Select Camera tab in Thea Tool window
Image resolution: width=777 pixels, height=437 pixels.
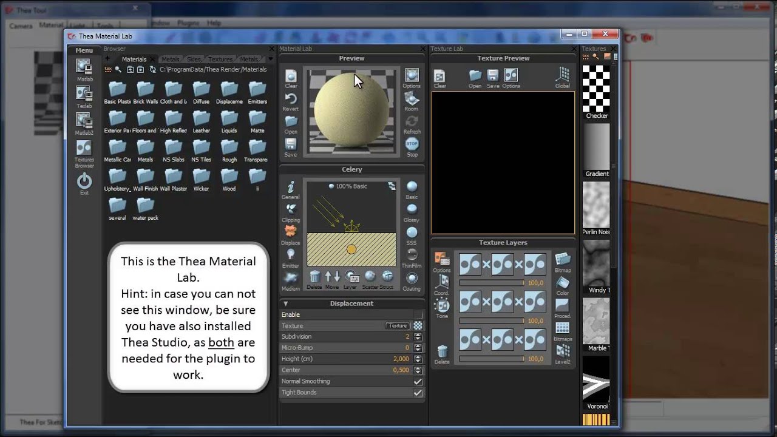pyautogui.click(x=21, y=25)
